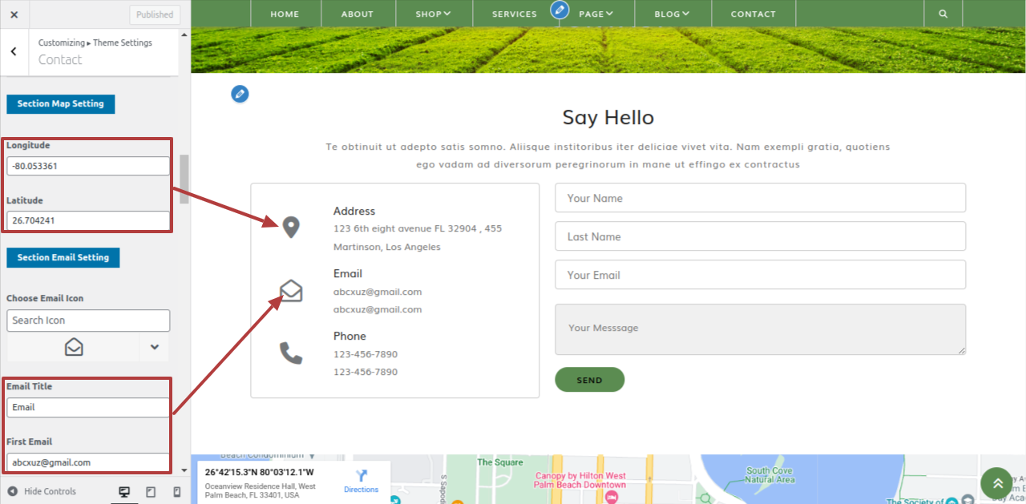Open the CONTACT menu item

(x=753, y=14)
